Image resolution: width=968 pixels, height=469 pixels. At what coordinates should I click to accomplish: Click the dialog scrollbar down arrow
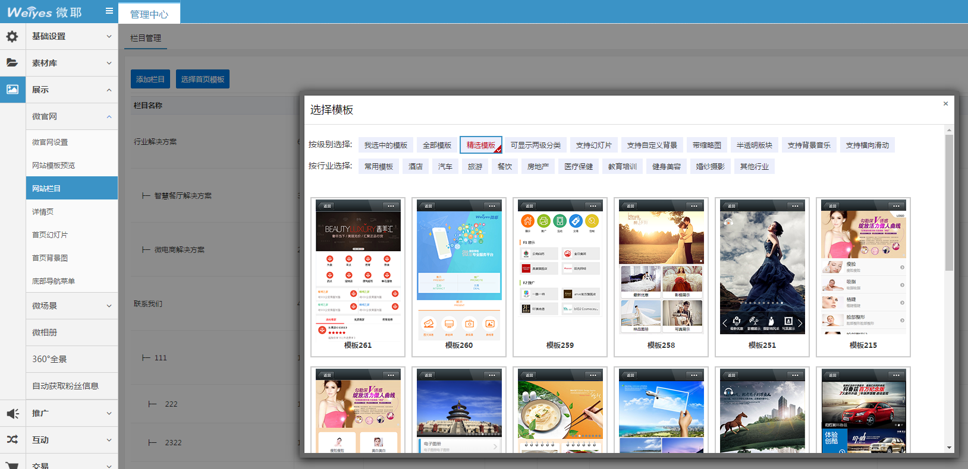949,448
